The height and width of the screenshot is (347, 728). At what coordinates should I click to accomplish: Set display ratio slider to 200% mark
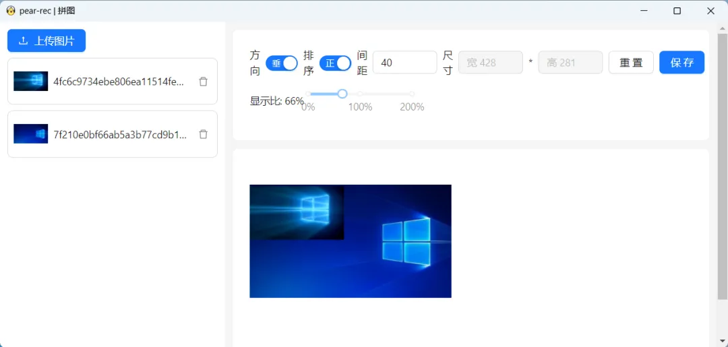click(x=412, y=94)
